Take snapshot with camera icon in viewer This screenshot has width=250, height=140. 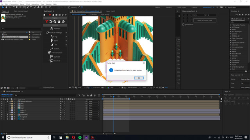pyautogui.click(x=102, y=87)
